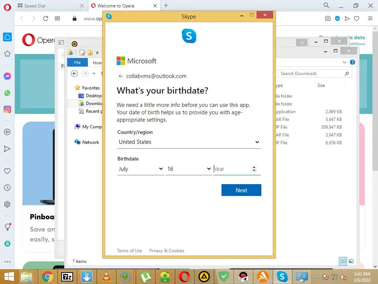Open File tab in Explorer ribbon

point(78,62)
